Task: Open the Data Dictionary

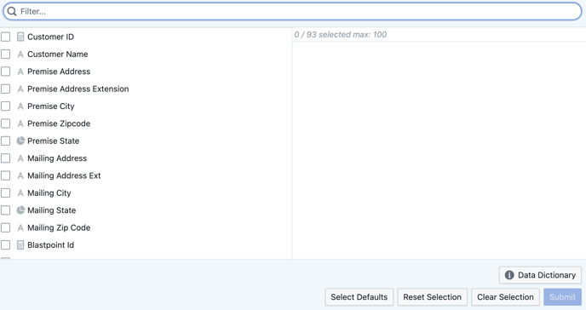Action: click(540, 275)
